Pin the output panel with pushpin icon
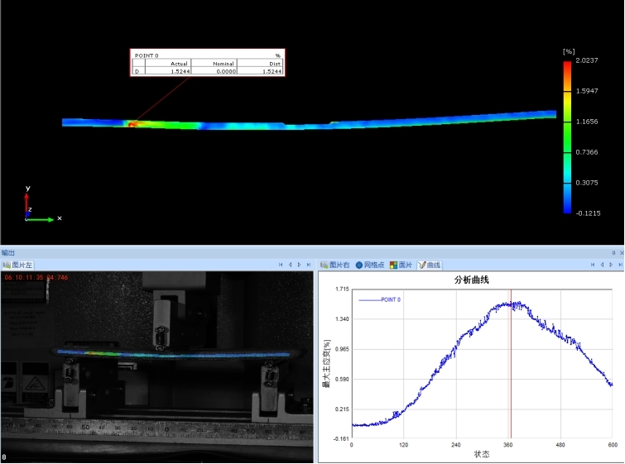Viewport: 625px width, 464px height. 613,252
